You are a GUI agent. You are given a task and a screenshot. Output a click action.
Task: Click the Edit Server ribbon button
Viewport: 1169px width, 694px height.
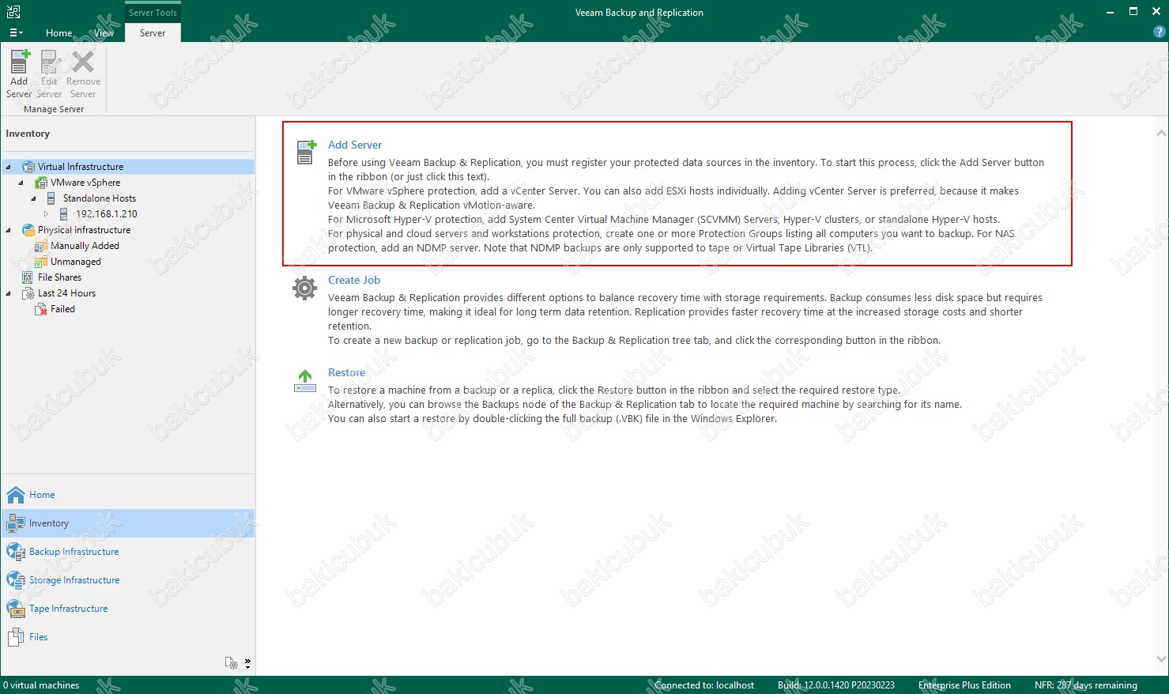[49, 74]
